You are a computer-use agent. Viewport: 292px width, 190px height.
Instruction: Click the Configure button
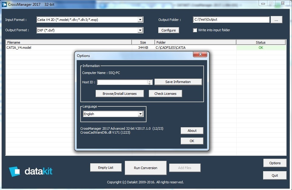click(169, 30)
